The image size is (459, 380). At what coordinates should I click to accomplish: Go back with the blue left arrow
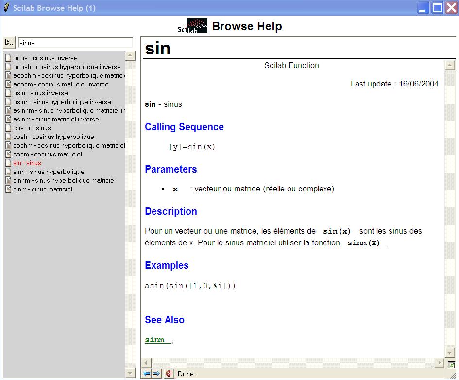(x=147, y=374)
